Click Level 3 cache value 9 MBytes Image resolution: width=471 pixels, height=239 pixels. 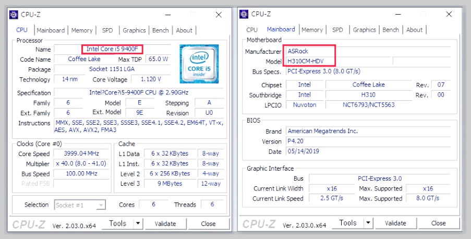pos(170,183)
